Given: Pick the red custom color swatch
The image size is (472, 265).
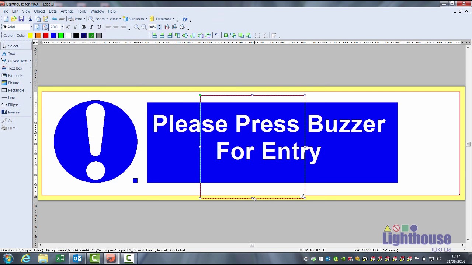Looking at the screenshot, I should tap(46, 35).
